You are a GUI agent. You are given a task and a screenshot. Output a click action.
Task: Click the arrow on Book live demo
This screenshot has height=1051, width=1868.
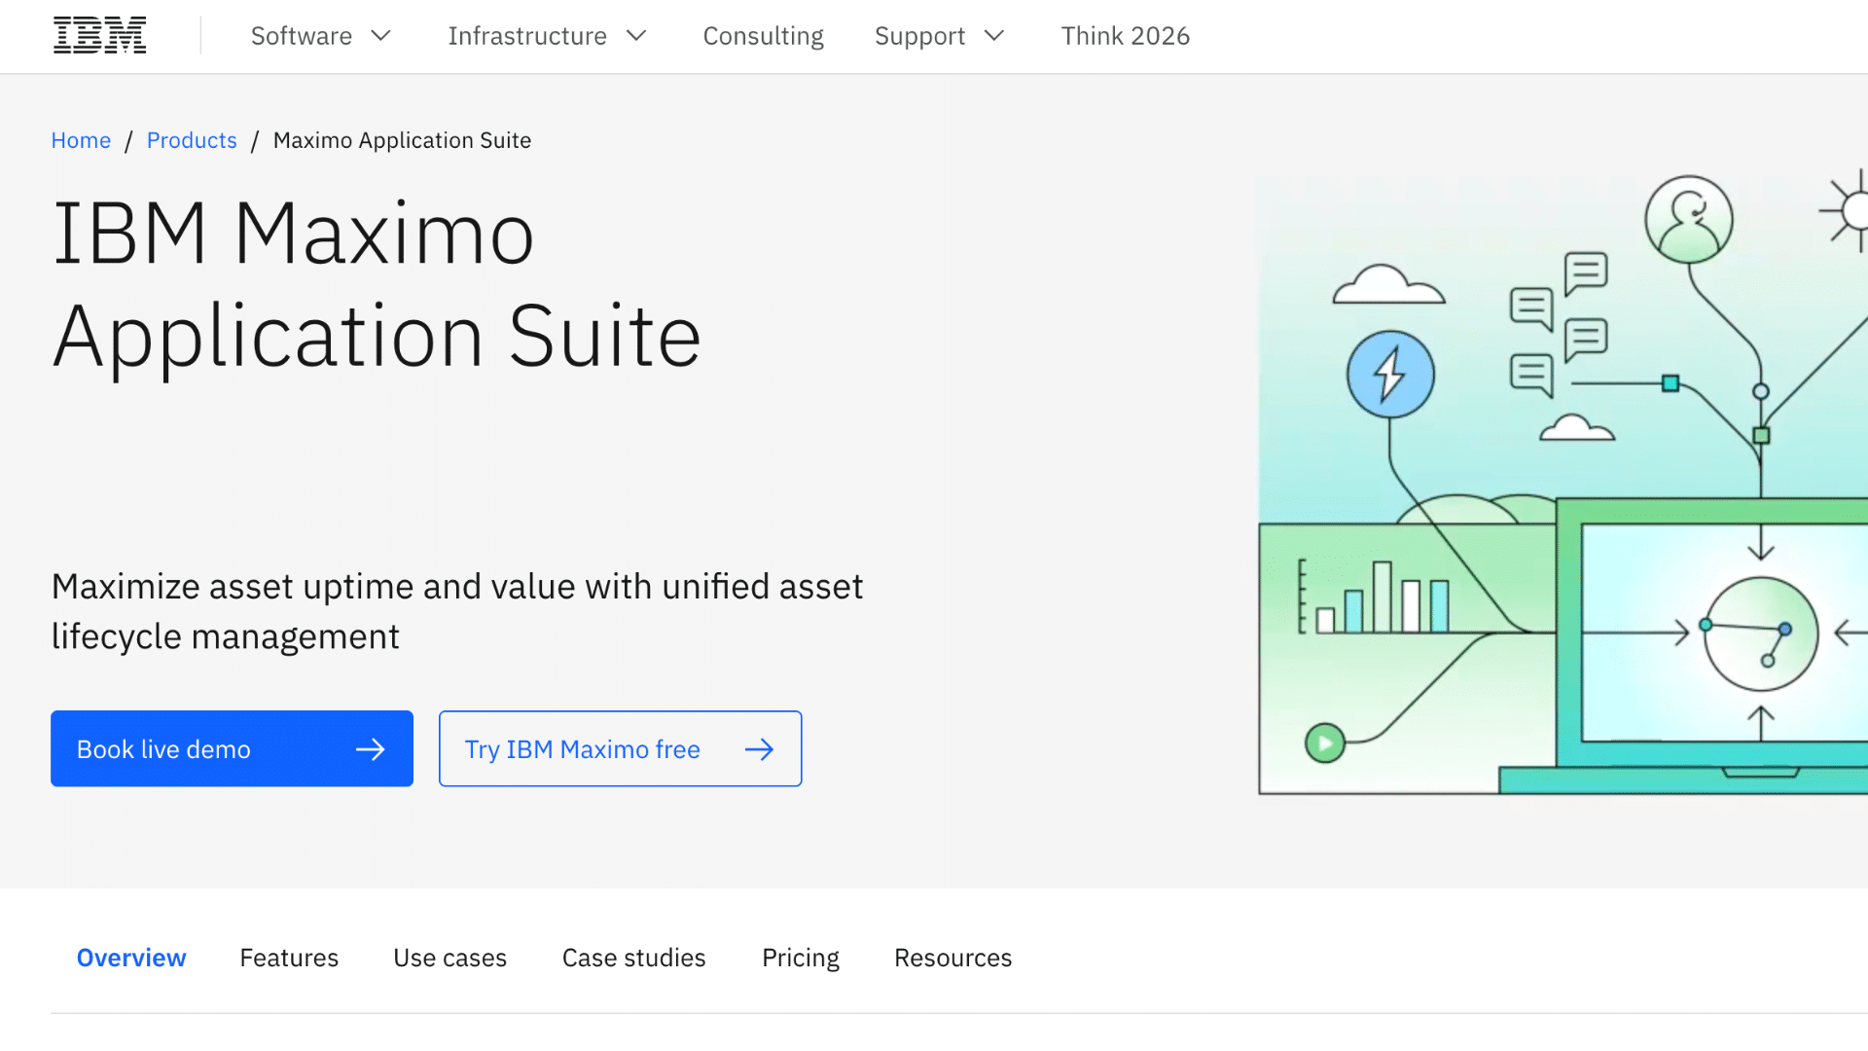pos(371,749)
